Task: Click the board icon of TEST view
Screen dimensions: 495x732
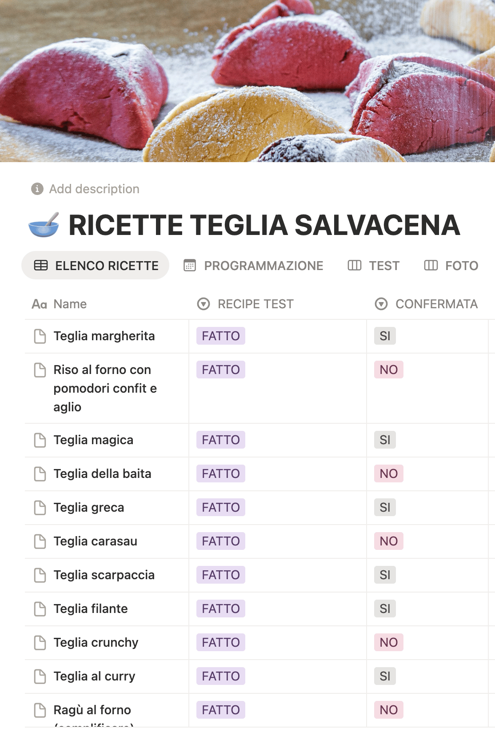Action: [354, 266]
